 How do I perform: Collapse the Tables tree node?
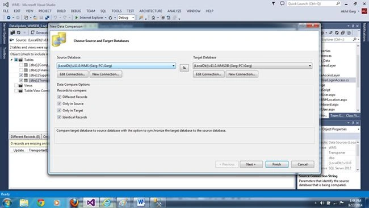(11, 60)
